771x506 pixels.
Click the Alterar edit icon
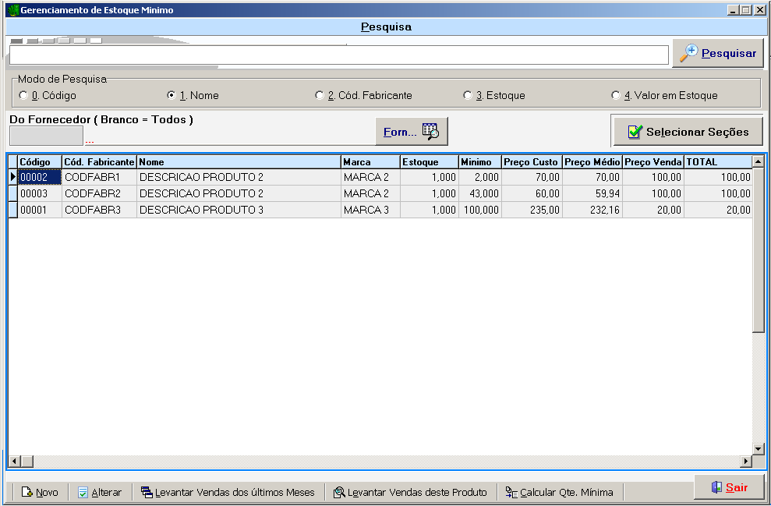coord(83,492)
